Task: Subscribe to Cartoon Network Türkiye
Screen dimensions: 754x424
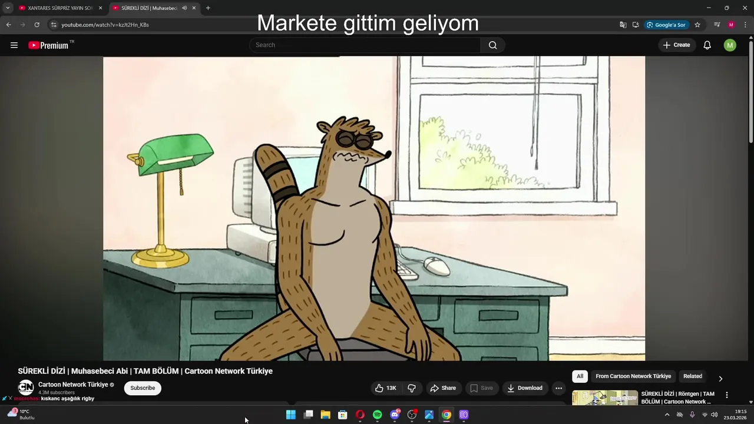Action: pyautogui.click(x=143, y=388)
